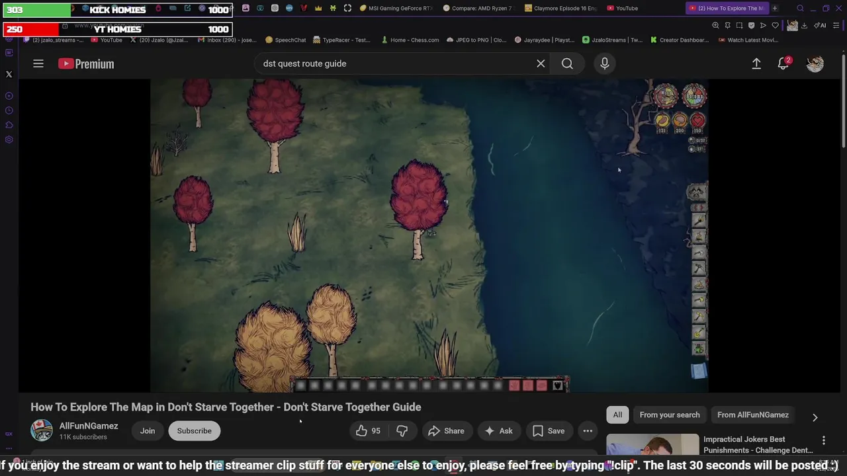
Task: Save the video to a playlist
Action: (x=549, y=431)
